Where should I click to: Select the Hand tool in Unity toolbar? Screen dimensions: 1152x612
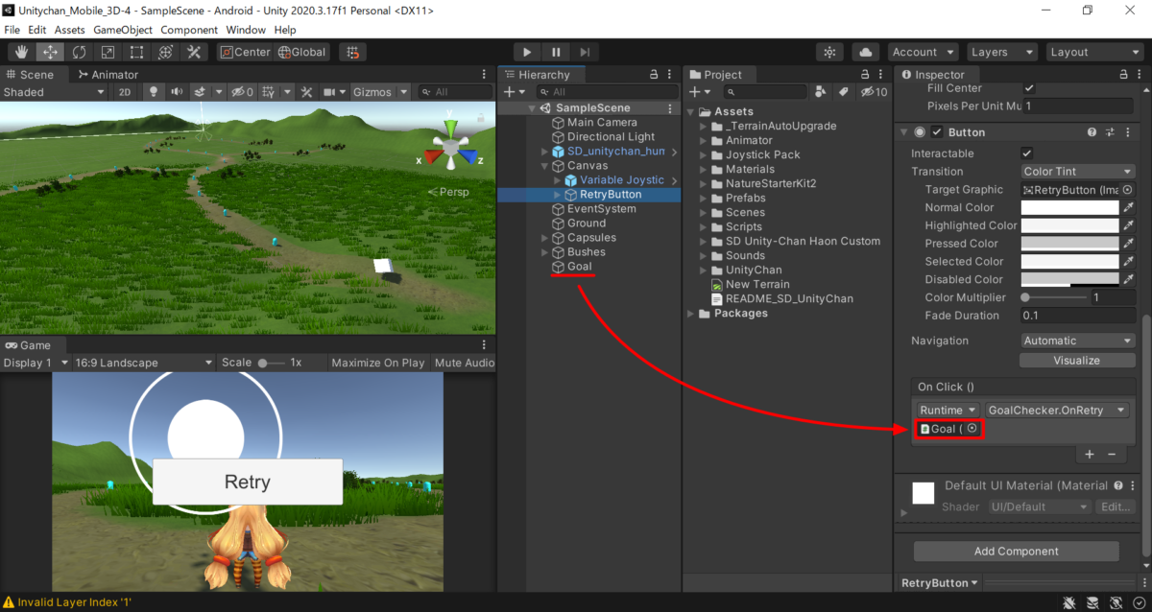coord(21,52)
